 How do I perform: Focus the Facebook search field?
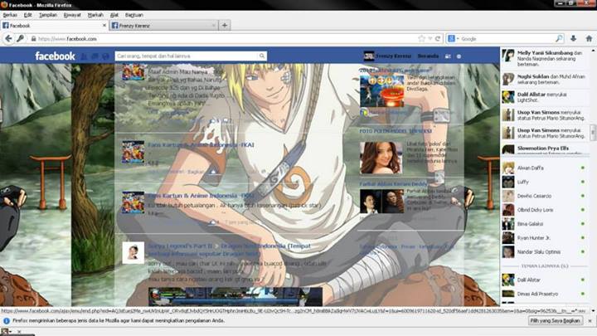[x=187, y=56]
